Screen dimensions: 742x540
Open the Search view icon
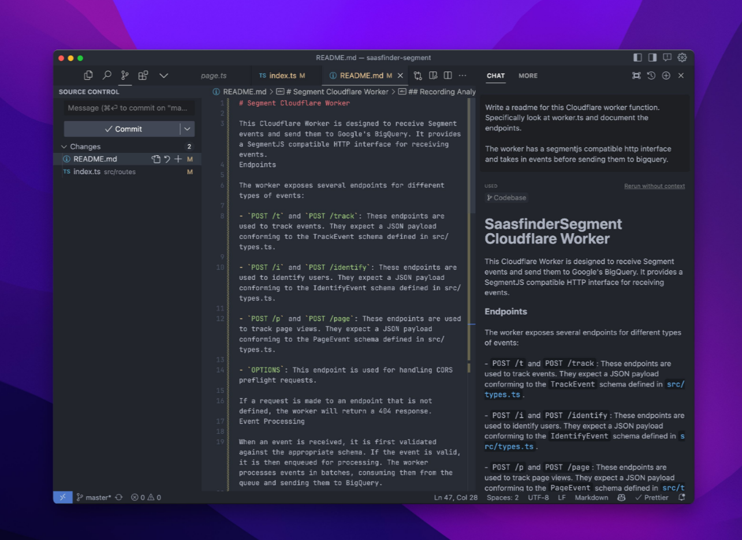tap(107, 76)
